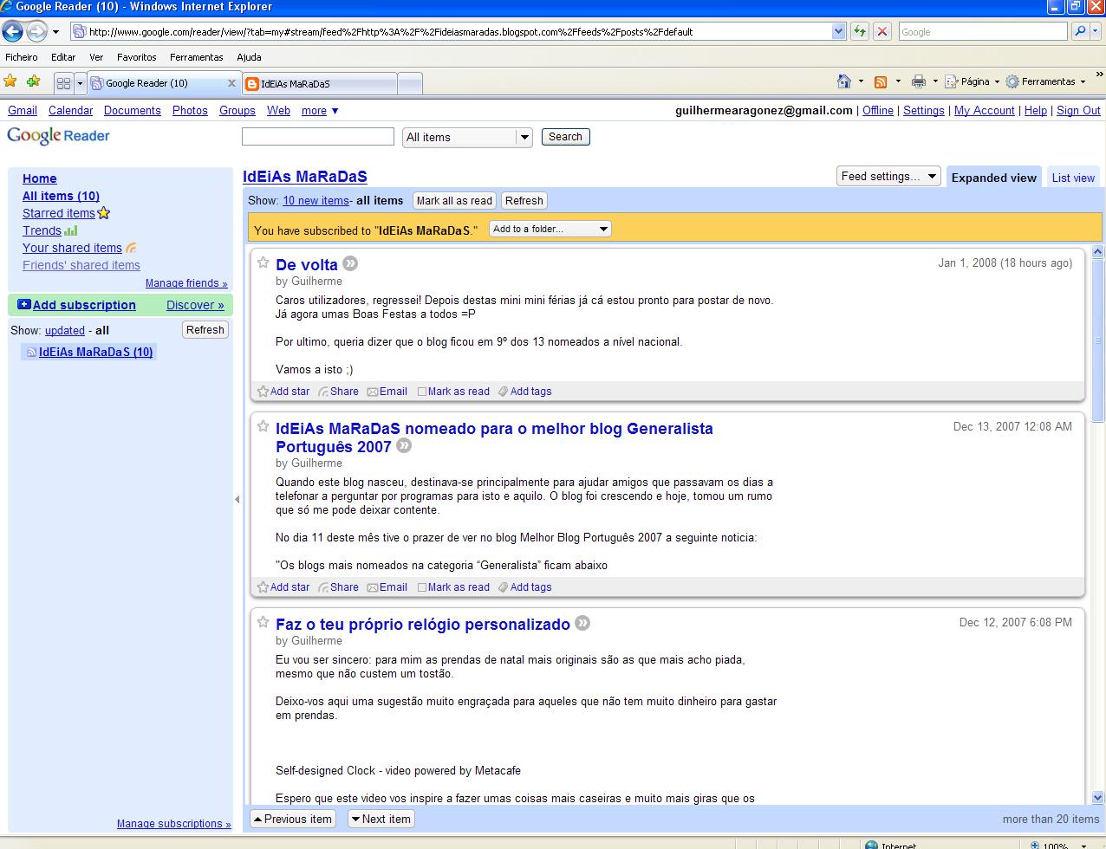Open the 'Add to a folder...' dropdown
This screenshot has height=849, width=1106.
pos(550,229)
